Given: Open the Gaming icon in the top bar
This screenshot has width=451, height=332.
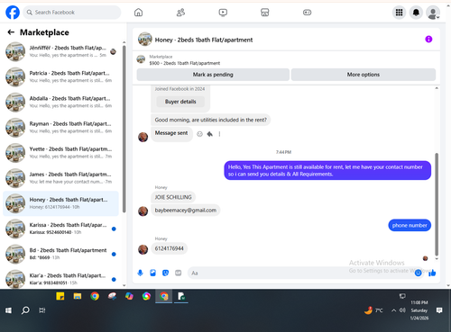Looking at the screenshot, I should (307, 13).
